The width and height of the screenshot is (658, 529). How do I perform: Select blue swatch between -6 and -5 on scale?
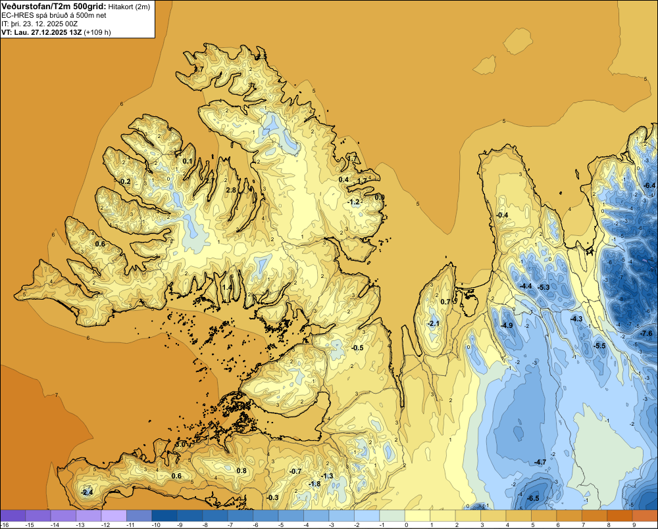point(265,515)
